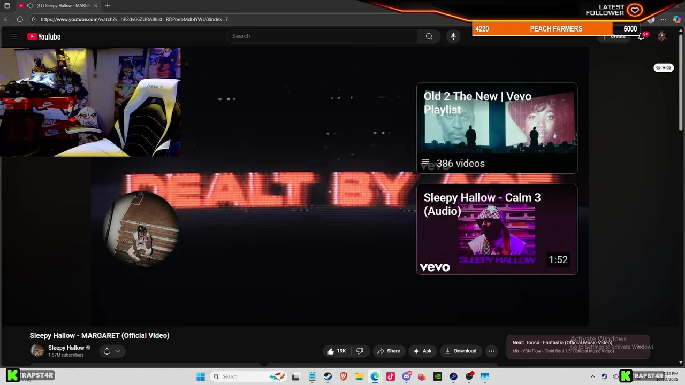Close the Sleepy Hallow browser tab
The image size is (685, 385).
tap(96, 6)
